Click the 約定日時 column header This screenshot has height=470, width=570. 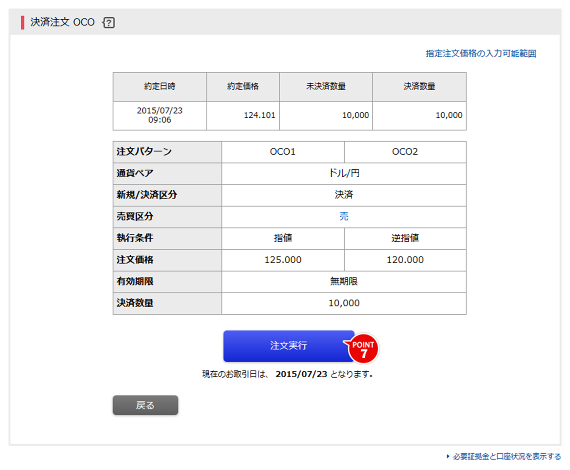(x=160, y=87)
